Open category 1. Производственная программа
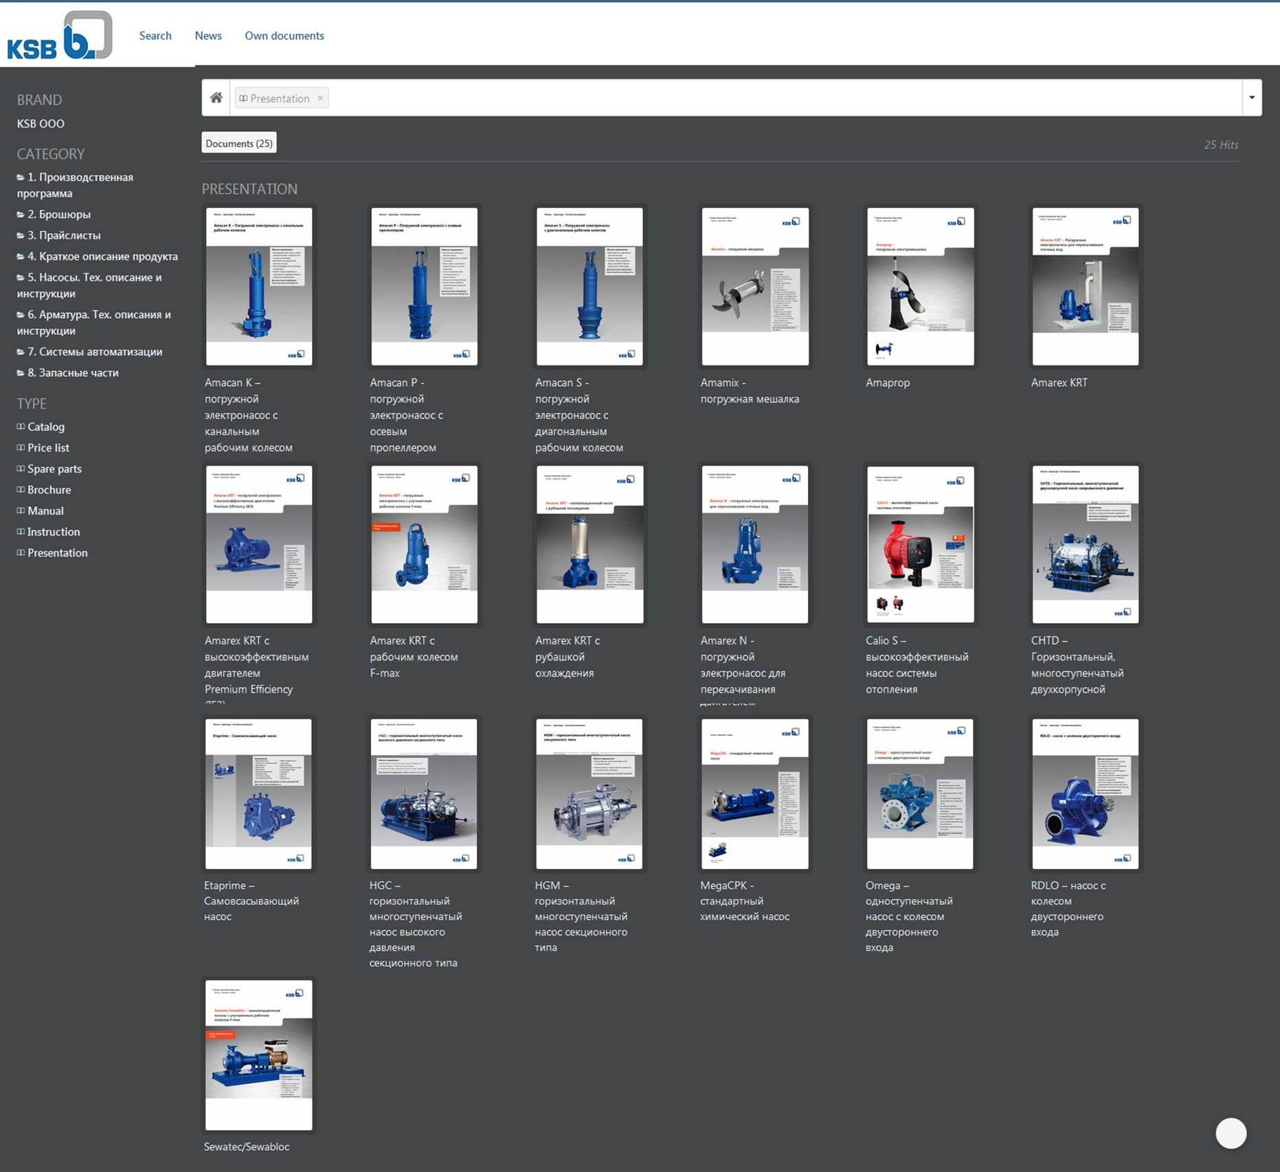This screenshot has height=1172, width=1280. [75, 185]
